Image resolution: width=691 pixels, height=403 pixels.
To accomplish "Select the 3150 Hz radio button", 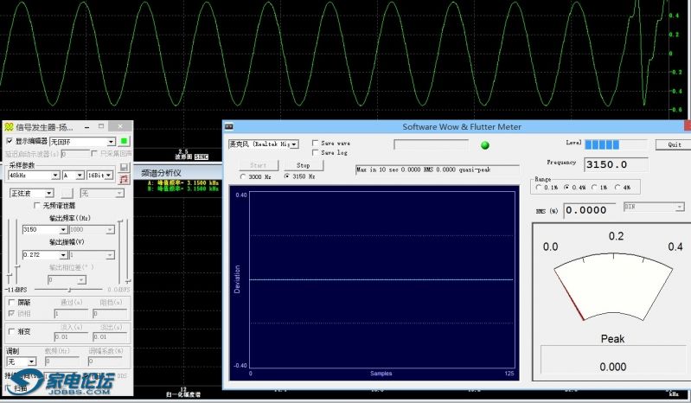I will 287,176.
